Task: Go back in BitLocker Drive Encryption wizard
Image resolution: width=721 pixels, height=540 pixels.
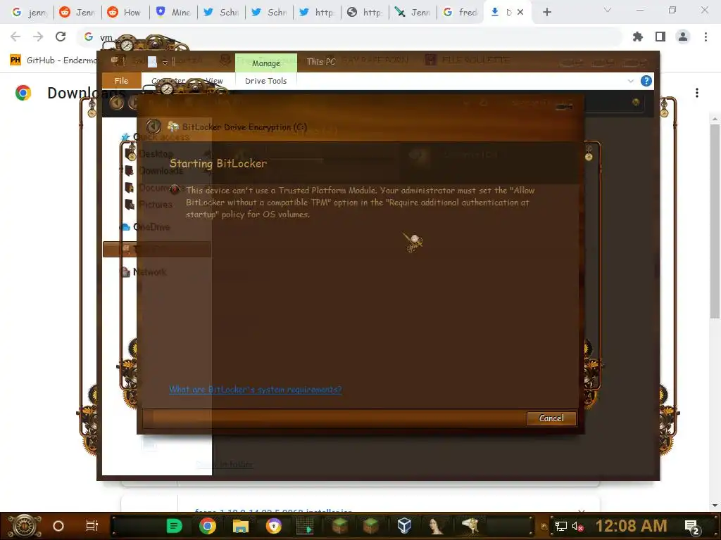Action: pos(153,126)
